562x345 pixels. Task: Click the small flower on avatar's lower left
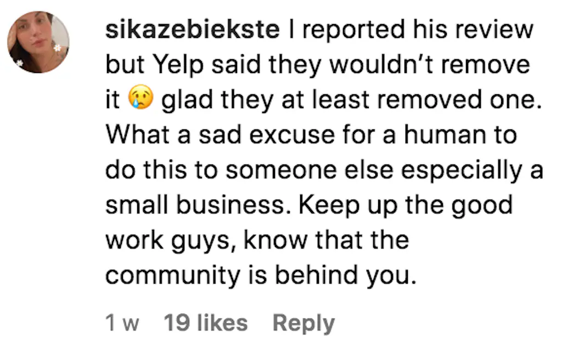[x=19, y=63]
